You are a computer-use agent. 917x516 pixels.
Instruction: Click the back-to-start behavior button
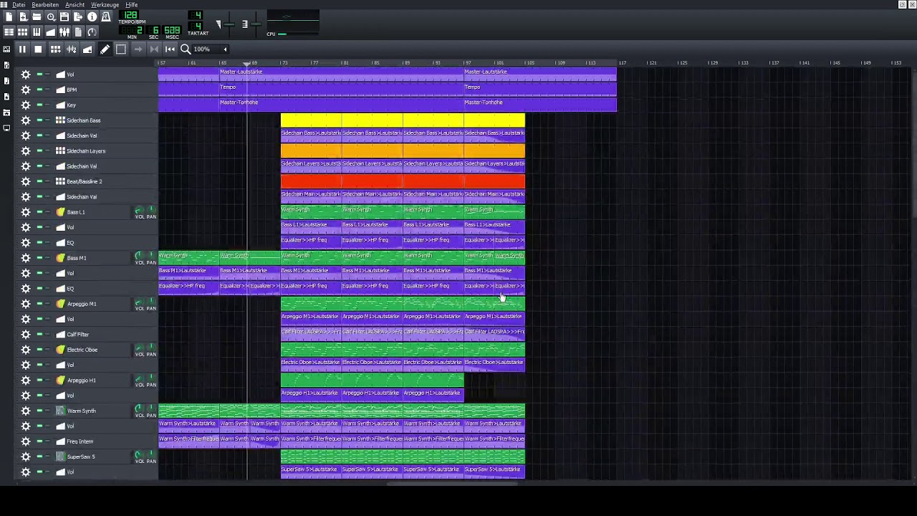[x=170, y=49]
